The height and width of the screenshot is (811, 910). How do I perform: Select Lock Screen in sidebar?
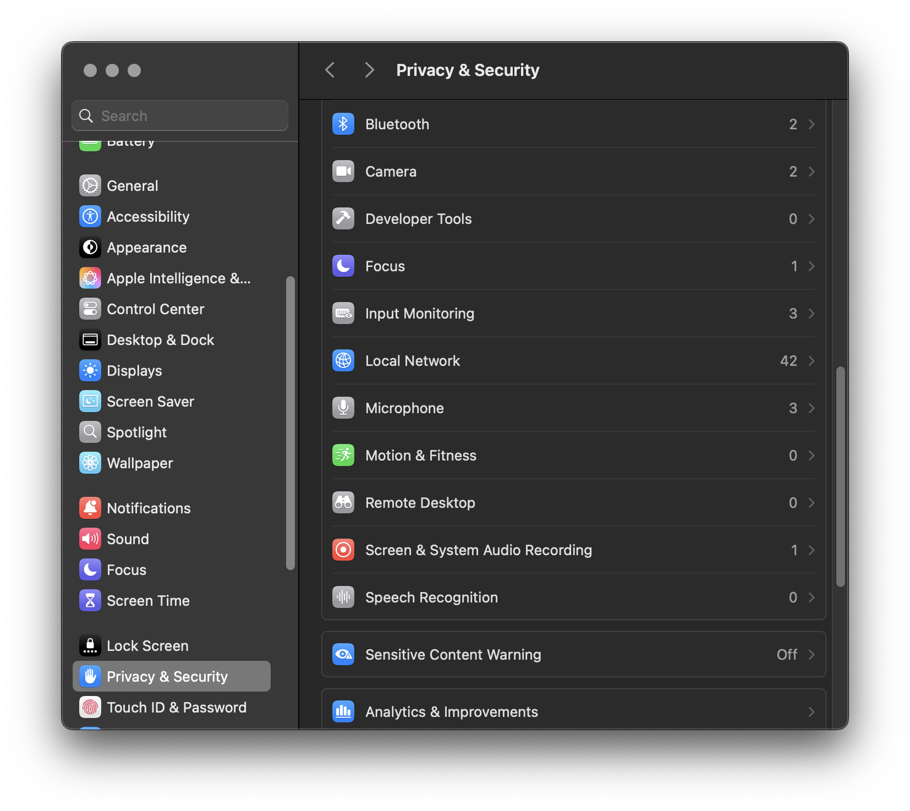[172, 646]
